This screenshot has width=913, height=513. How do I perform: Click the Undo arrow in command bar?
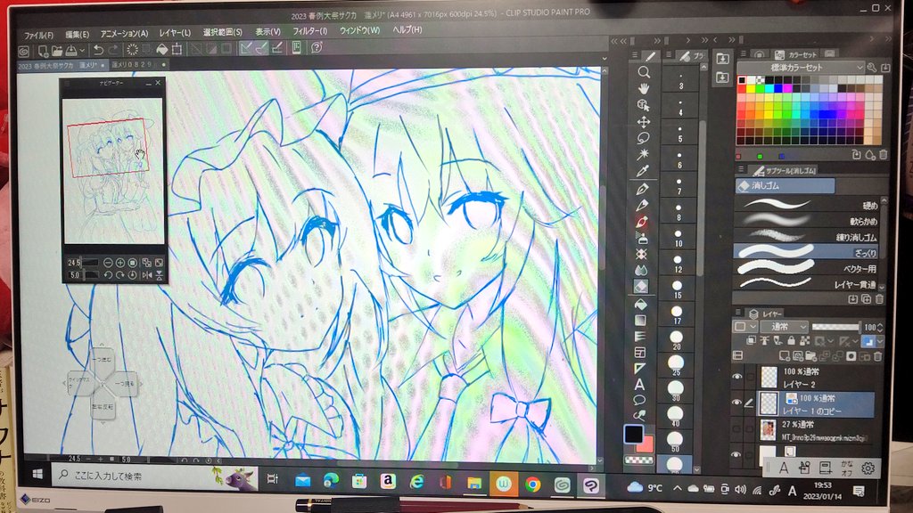pos(98,50)
